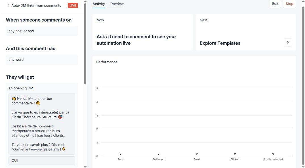Click the main page right scrollbar

[303, 85]
